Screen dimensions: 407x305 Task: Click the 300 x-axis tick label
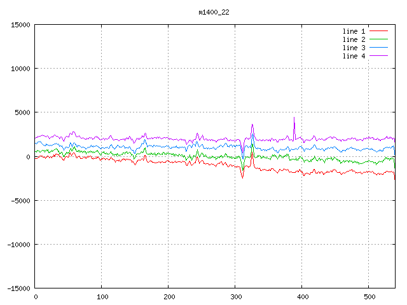[235, 297]
